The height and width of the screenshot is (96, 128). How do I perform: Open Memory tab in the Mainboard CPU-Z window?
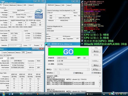(x=58, y=5)
